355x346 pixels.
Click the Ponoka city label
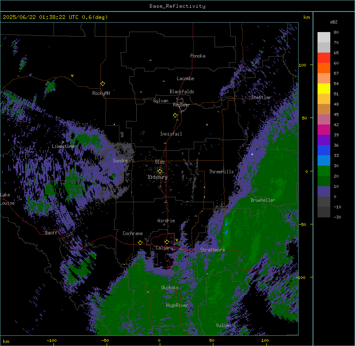click(x=198, y=56)
